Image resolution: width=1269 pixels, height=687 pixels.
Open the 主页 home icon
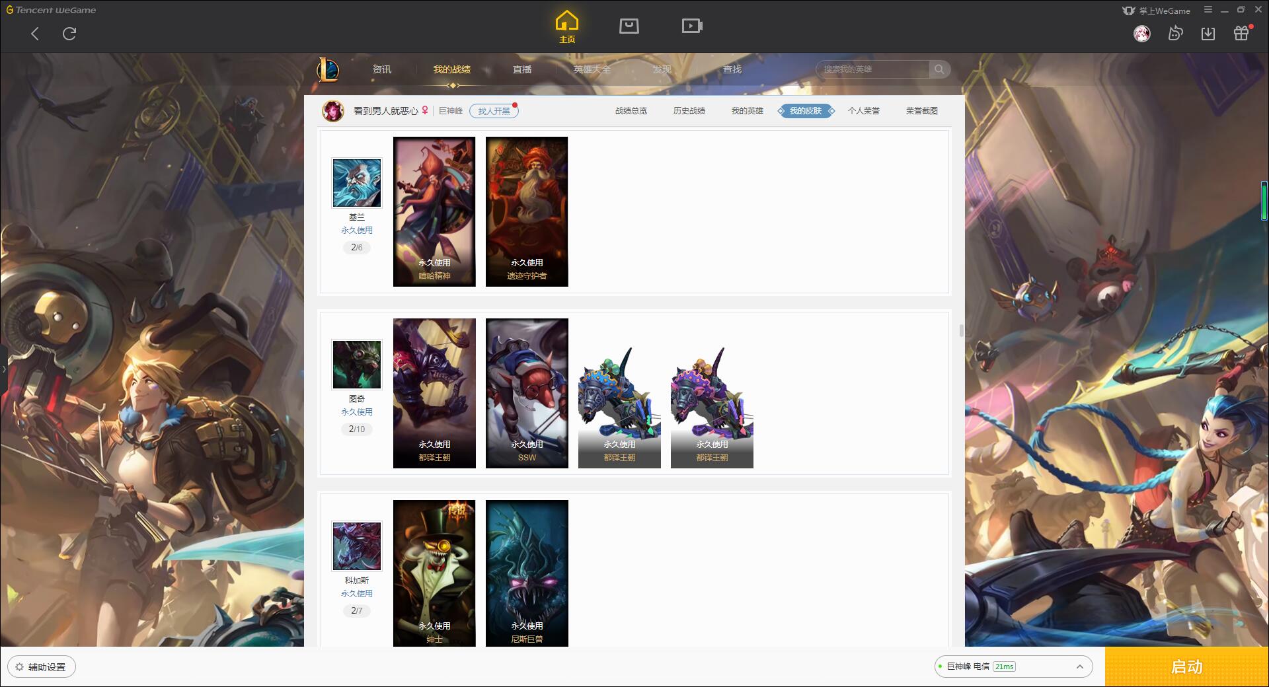tap(567, 26)
